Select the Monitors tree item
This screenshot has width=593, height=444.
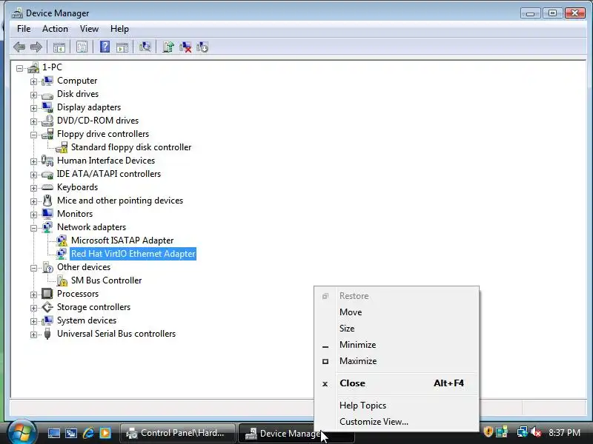(x=75, y=214)
